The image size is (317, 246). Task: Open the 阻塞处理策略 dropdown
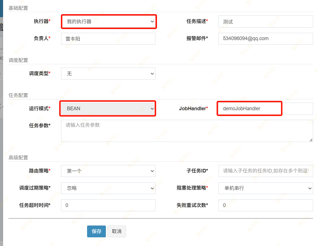pos(265,188)
